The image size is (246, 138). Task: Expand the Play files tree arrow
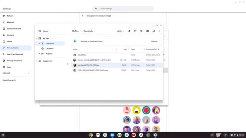pos(40,54)
